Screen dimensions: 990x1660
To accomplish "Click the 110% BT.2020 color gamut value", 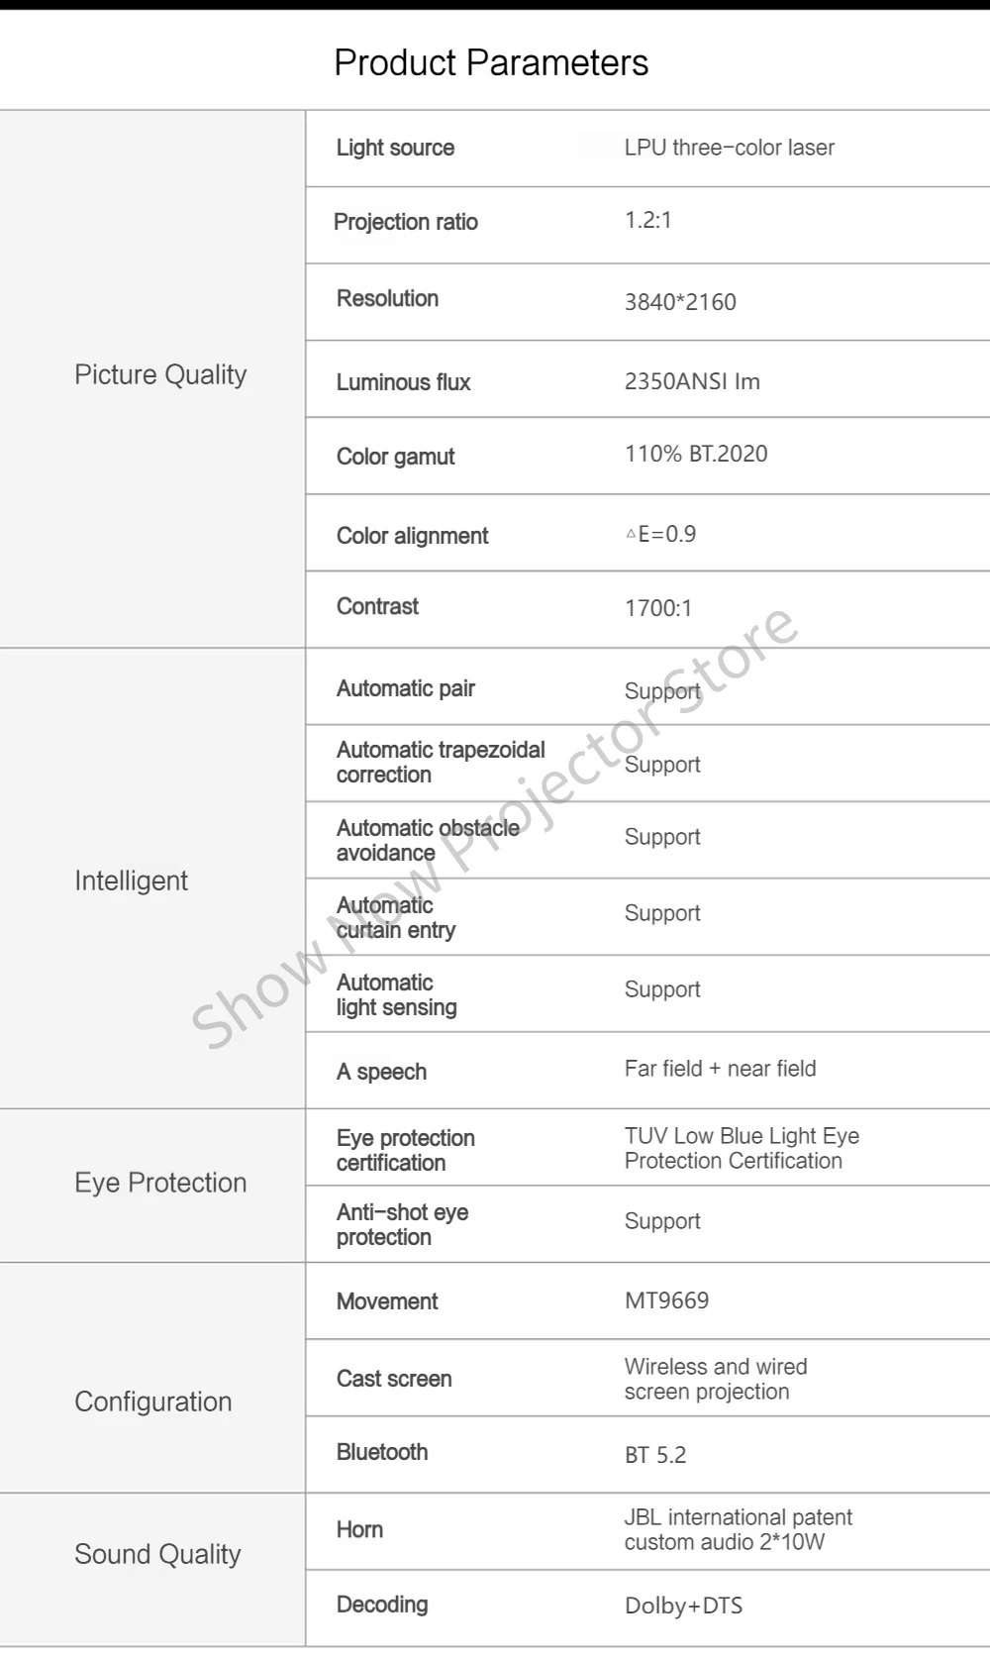I will coord(696,454).
